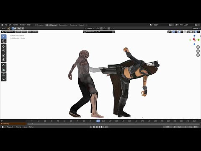
Task: Switch to the Layout workspace tab
Action: click(82, 25)
